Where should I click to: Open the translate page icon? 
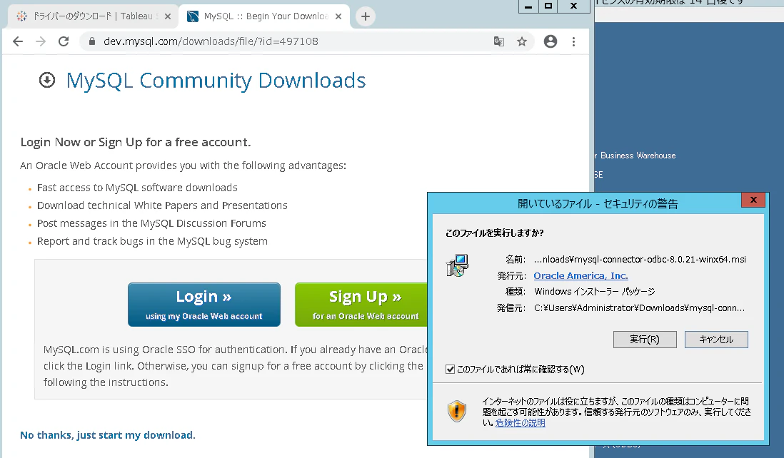click(499, 41)
